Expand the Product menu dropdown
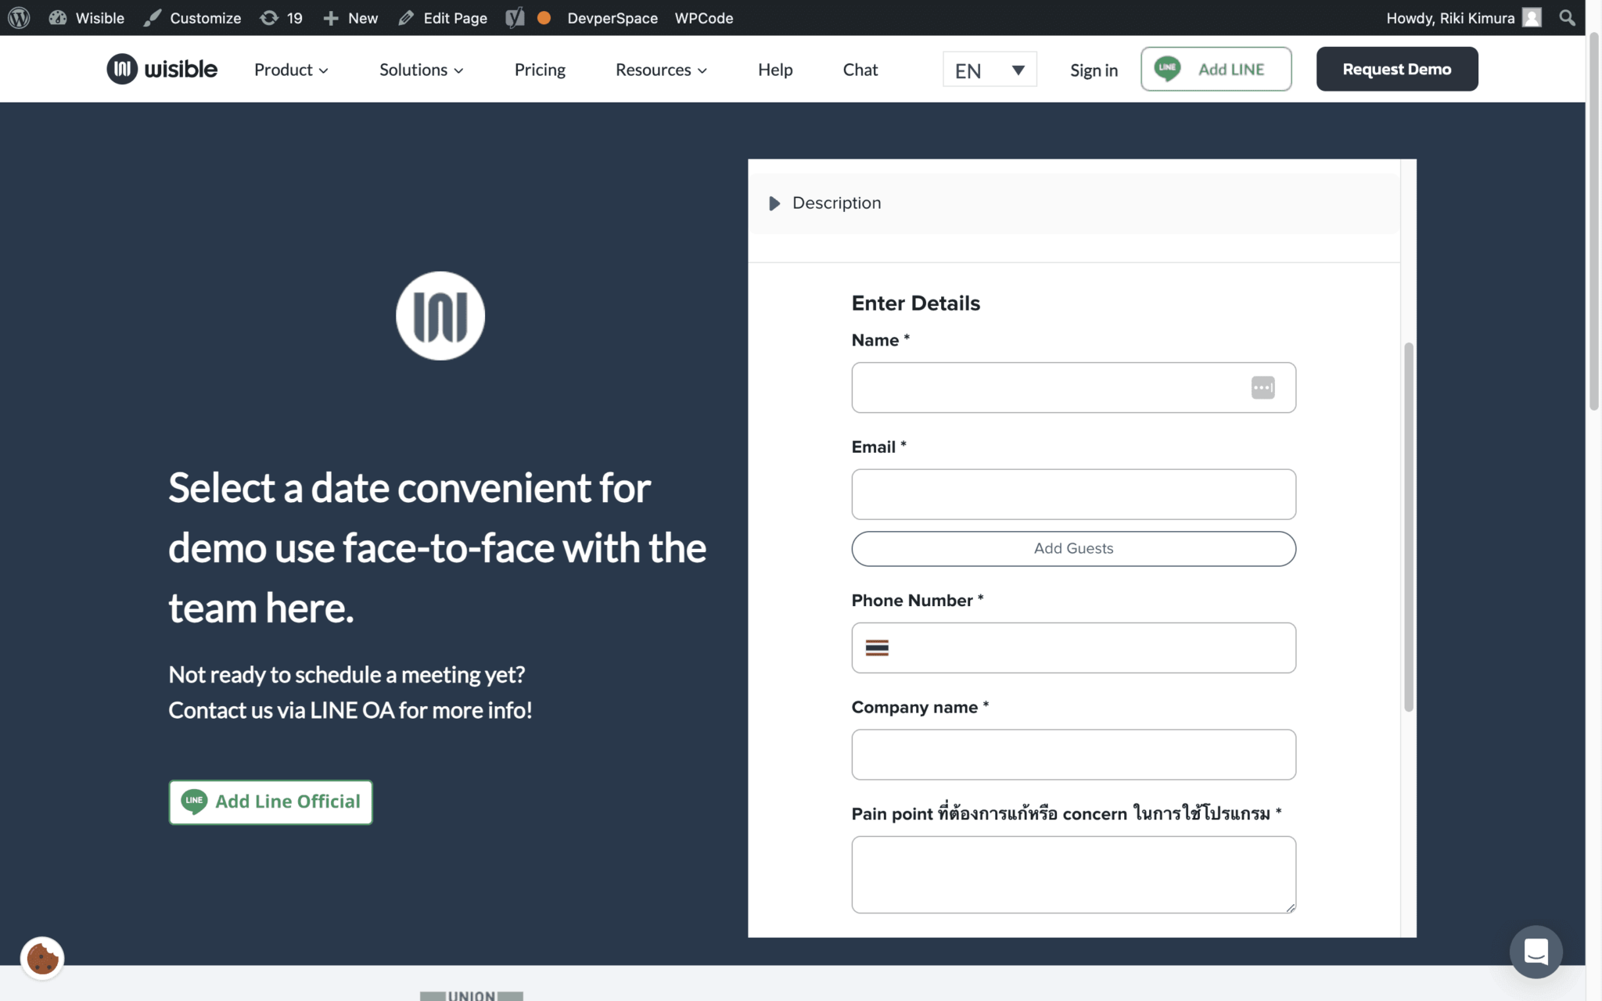The width and height of the screenshot is (1602, 1001). 291,70
